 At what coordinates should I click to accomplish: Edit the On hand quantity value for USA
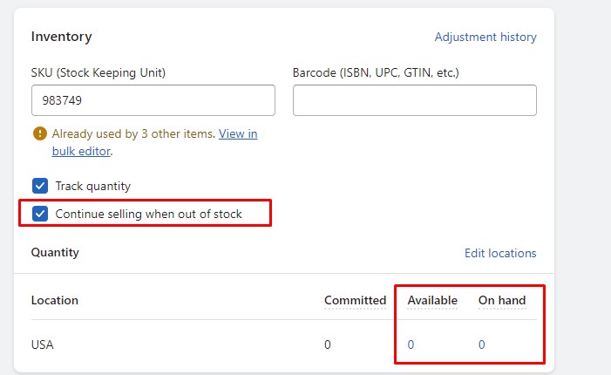tap(482, 344)
